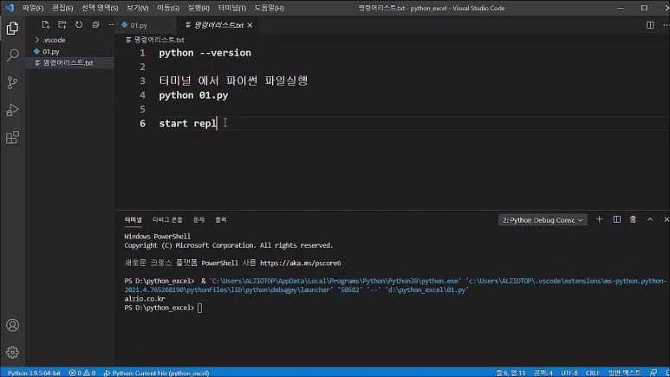Open Source Control view

(x=12, y=82)
